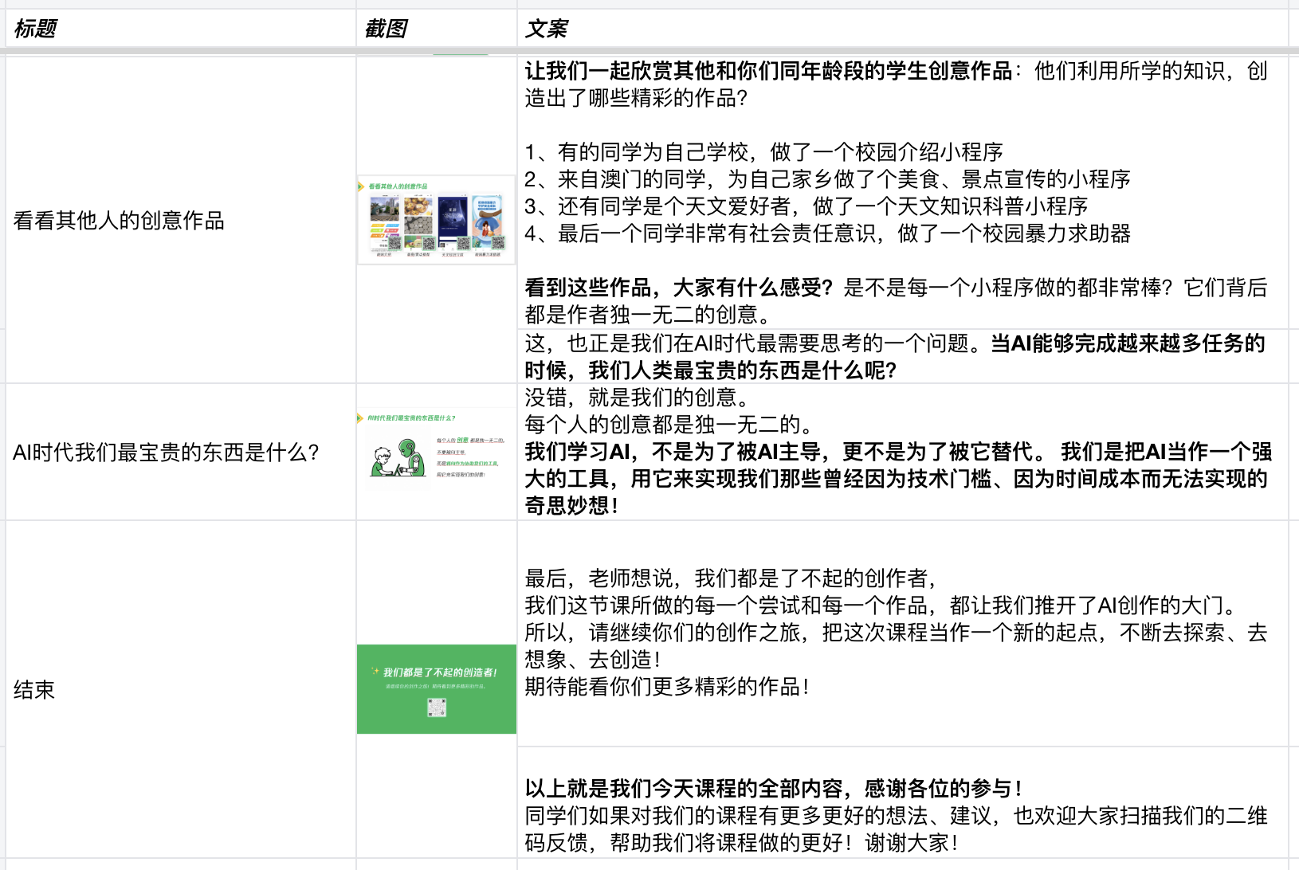The image size is (1299, 870).
Task: Click the QR code inside the green thumbnail
Action: point(436,706)
